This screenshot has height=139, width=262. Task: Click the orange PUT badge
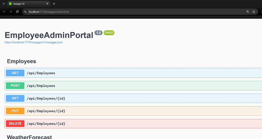coord(15,111)
